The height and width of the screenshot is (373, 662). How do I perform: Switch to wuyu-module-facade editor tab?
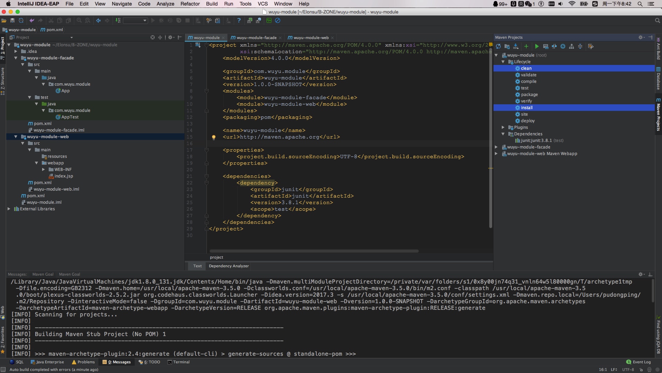point(256,38)
